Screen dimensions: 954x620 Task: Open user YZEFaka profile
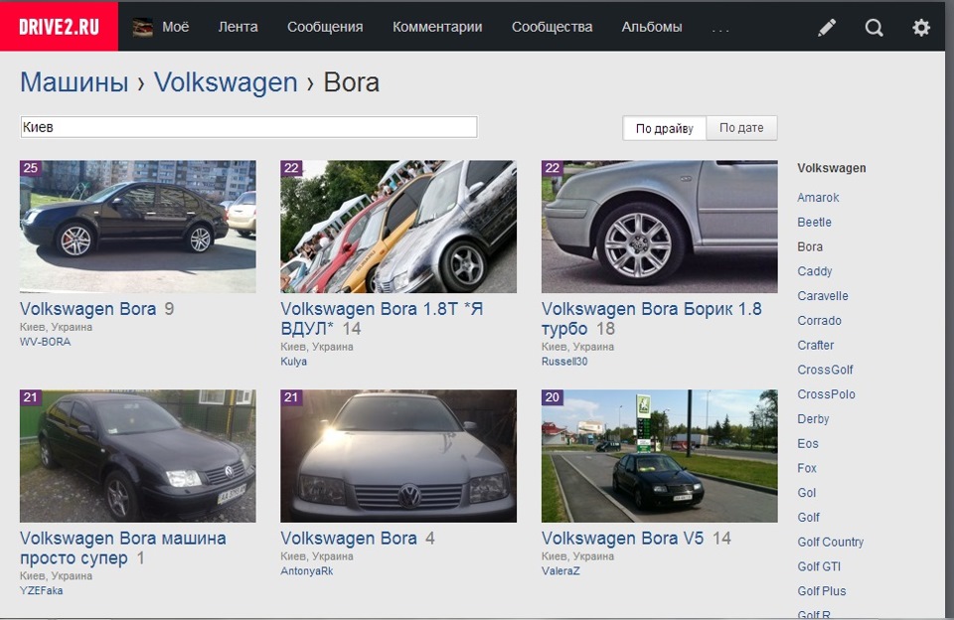tap(42, 591)
